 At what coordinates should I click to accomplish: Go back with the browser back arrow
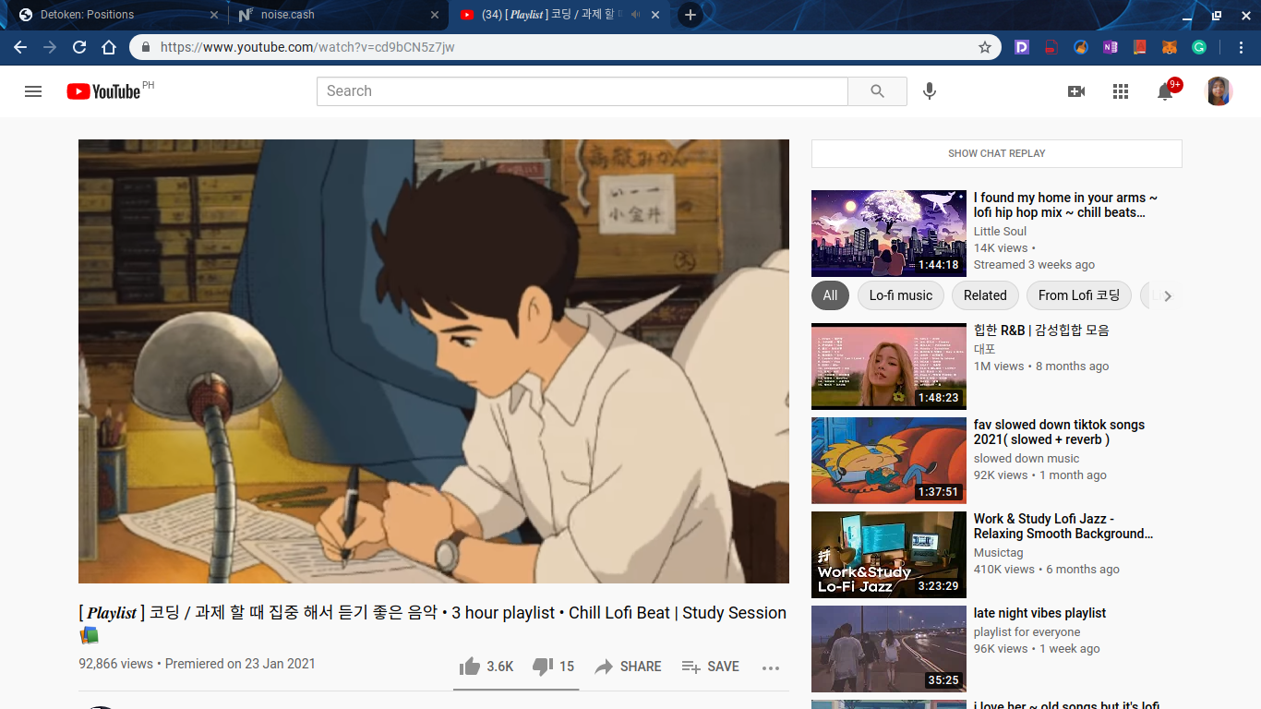20,47
